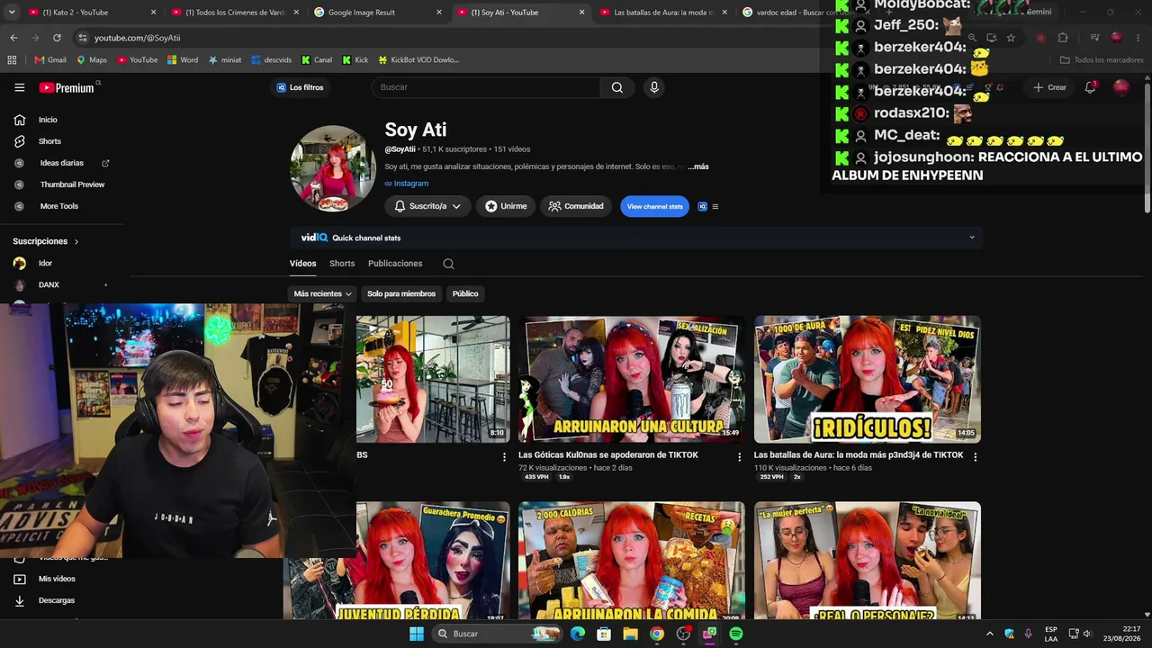Image resolution: width=1152 pixels, height=648 pixels.
Task: Launch Spotify from the taskbar
Action: click(736, 634)
